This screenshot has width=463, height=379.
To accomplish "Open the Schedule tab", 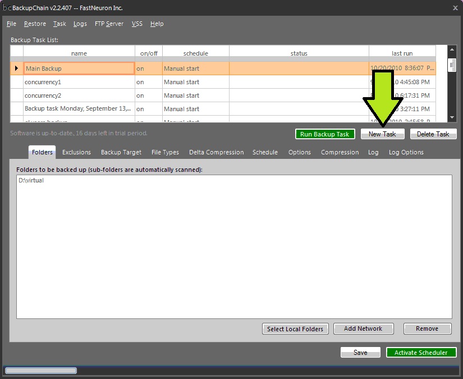I will 265,152.
